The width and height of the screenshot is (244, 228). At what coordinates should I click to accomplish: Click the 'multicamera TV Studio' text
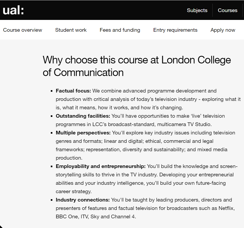[184, 124]
